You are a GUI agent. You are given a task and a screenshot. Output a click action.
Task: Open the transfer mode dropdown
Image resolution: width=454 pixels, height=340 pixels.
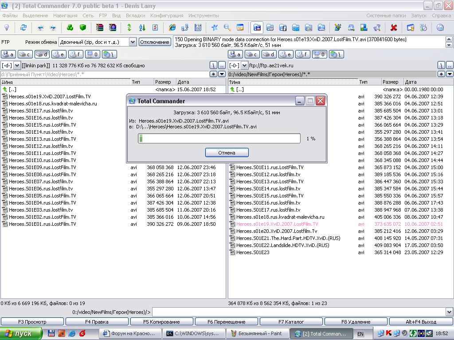click(133, 42)
